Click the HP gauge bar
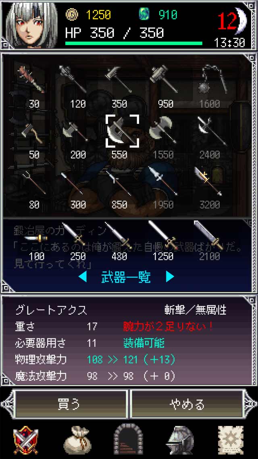258x459 pixels. pos(134,43)
